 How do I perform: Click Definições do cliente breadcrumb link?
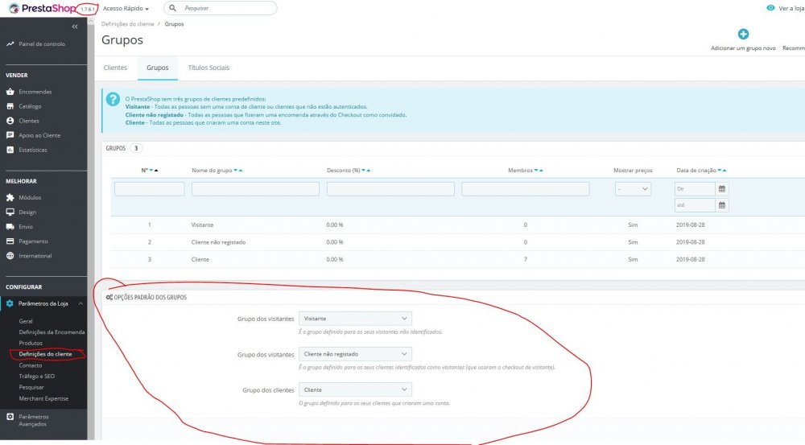click(x=127, y=24)
